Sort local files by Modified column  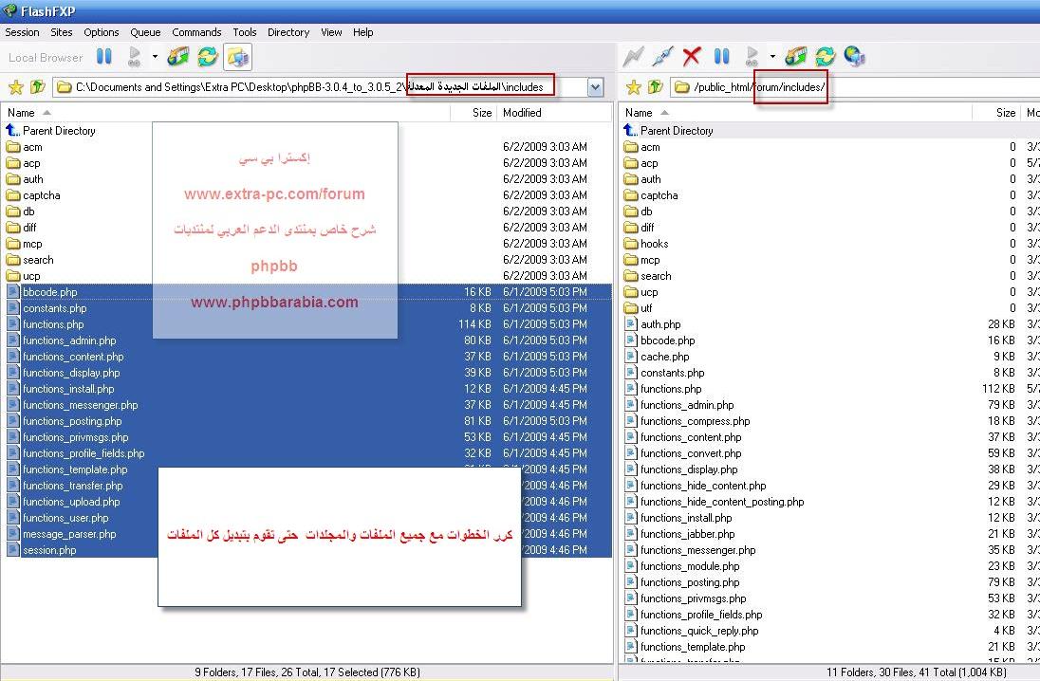pyautogui.click(x=554, y=113)
